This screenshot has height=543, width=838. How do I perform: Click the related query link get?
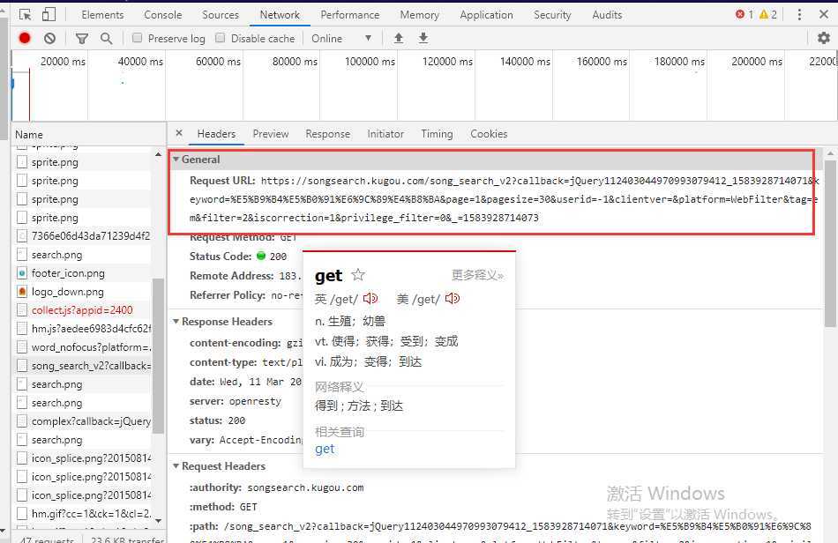[325, 449]
